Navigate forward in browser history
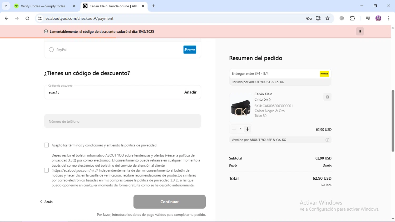Image resolution: width=395 pixels, height=222 pixels. click(x=17, y=18)
